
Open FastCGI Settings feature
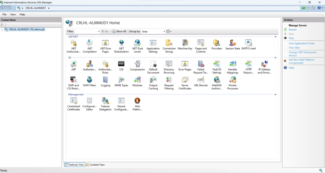(217, 67)
